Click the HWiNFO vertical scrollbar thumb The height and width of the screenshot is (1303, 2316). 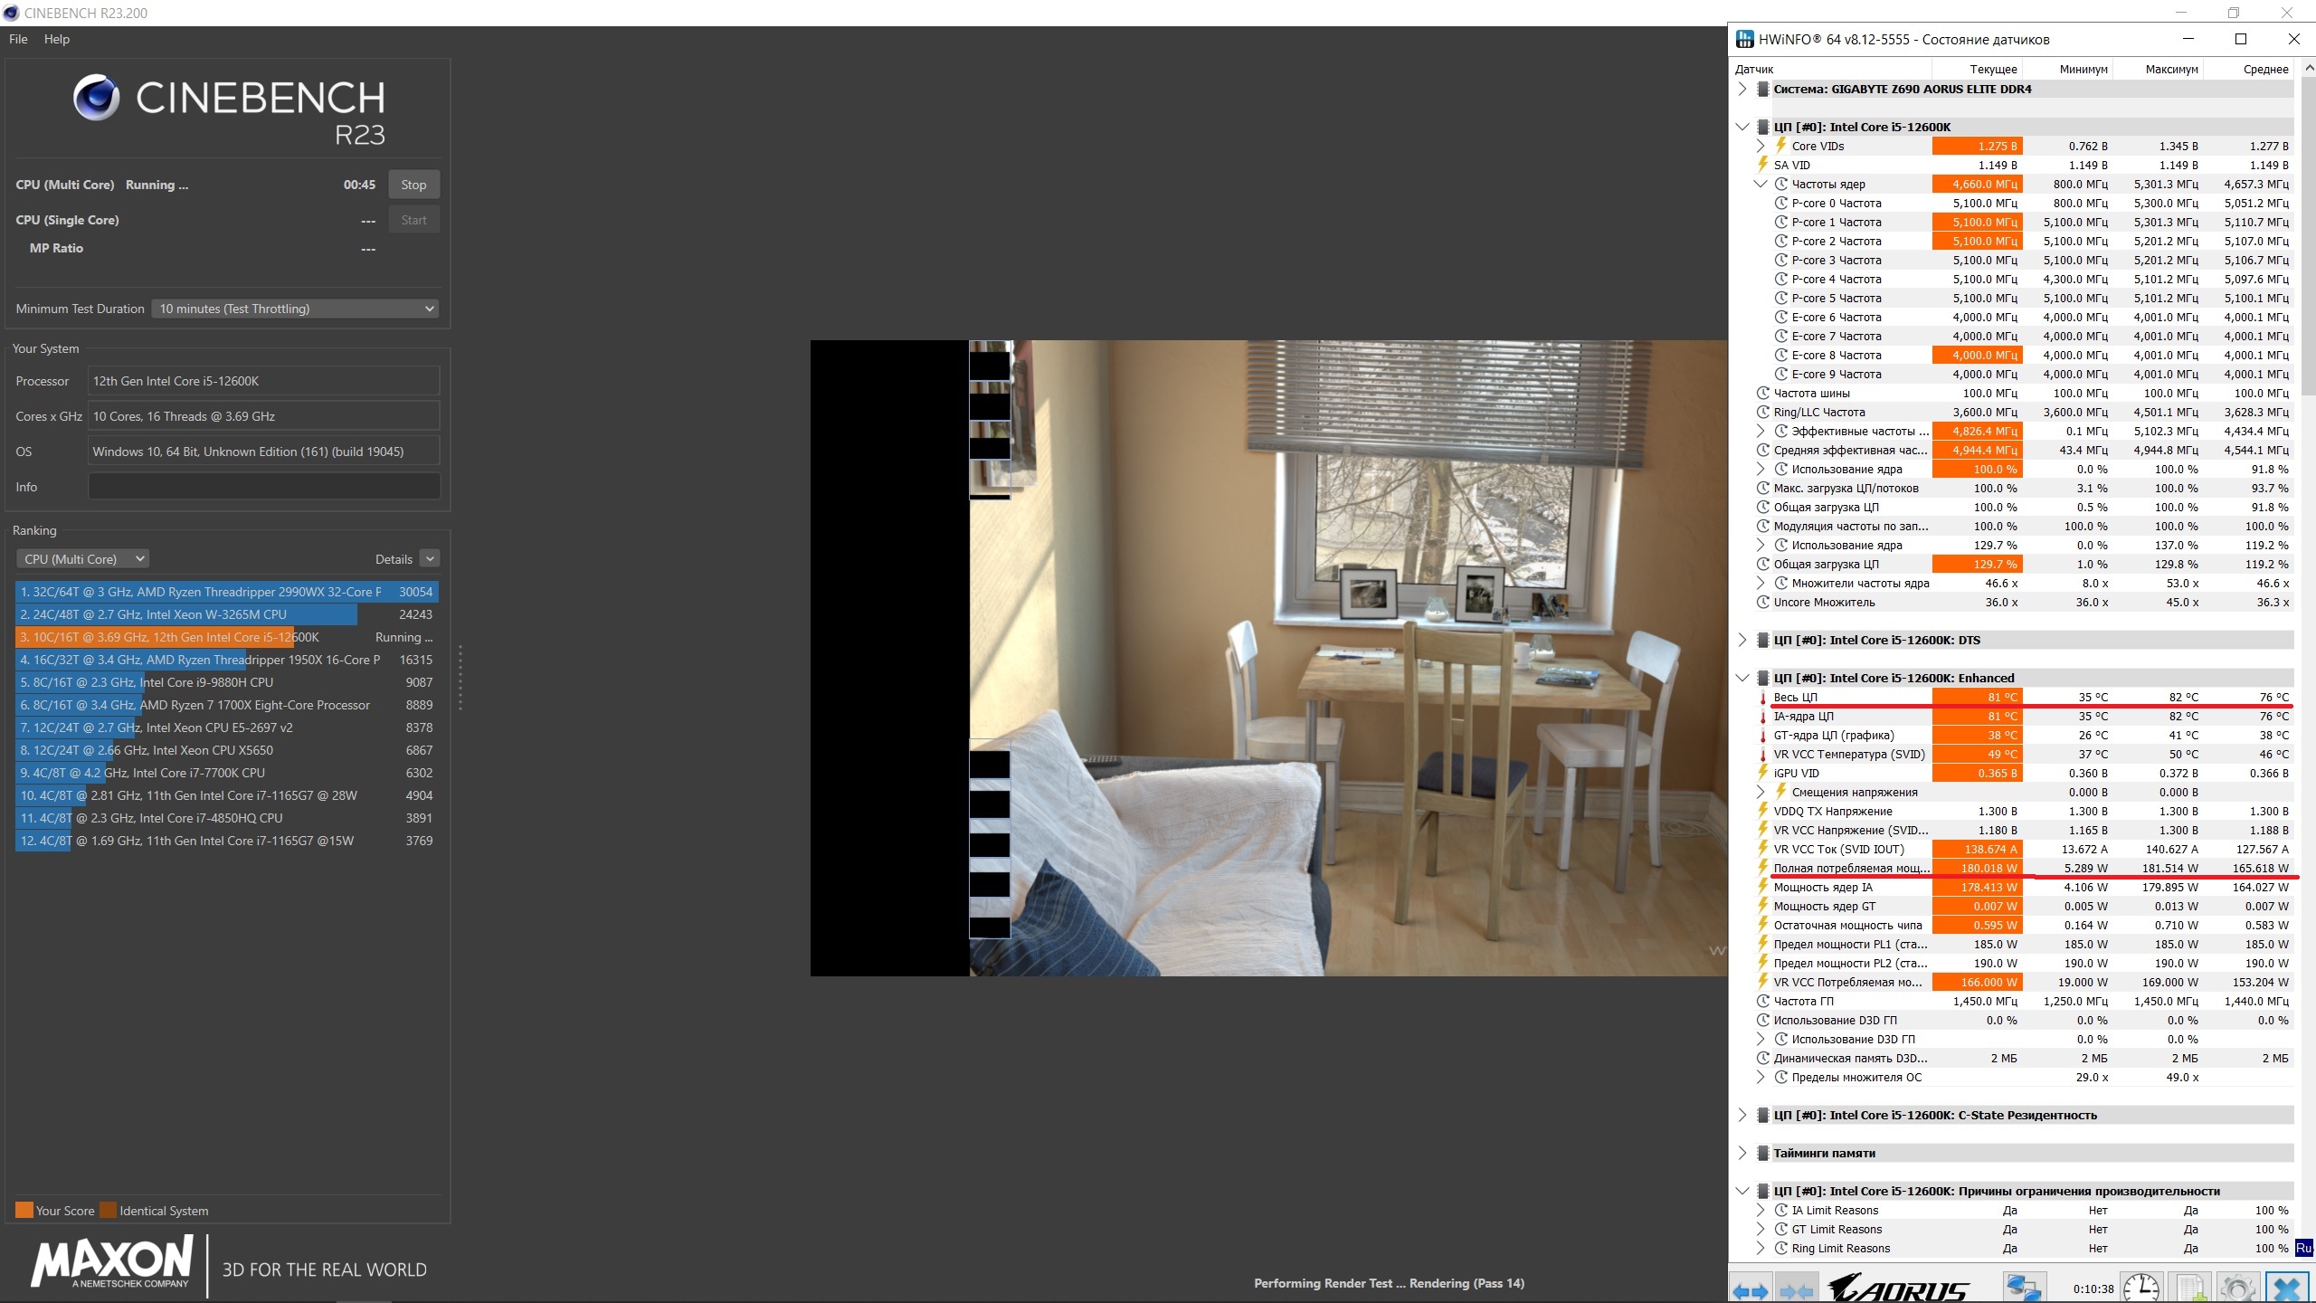click(2307, 235)
